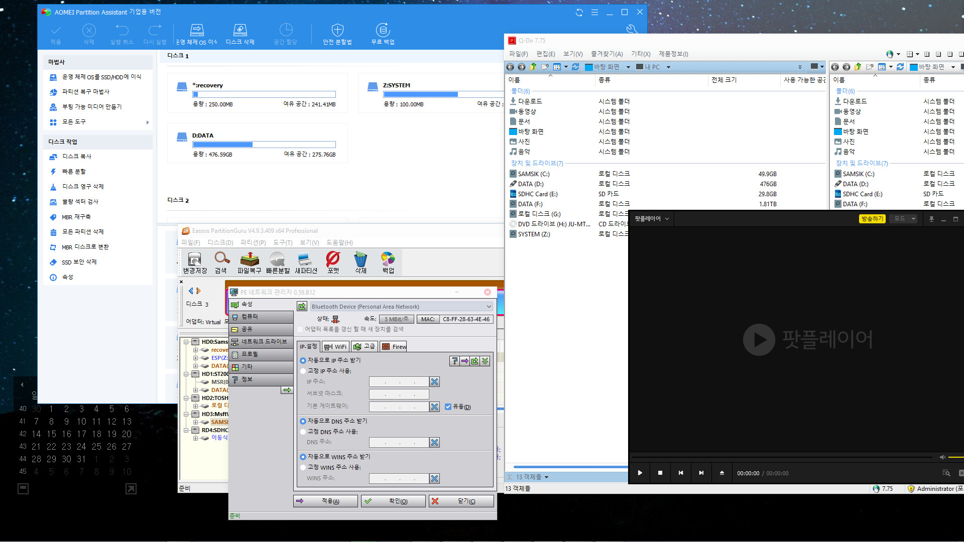Click PotPlayer stop button
Screen dimensions: 964x542
[x=660, y=473]
